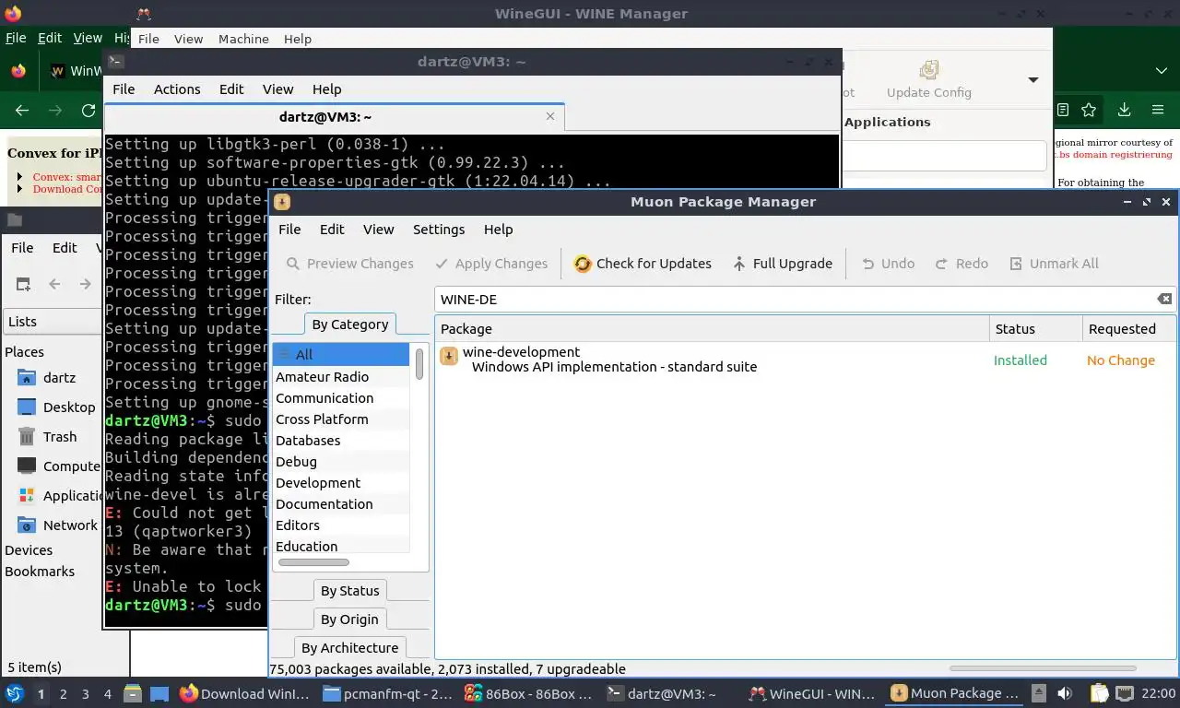Open Muon View menu
1180x708 pixels.
pyautogui.click(x=378, y=230)
